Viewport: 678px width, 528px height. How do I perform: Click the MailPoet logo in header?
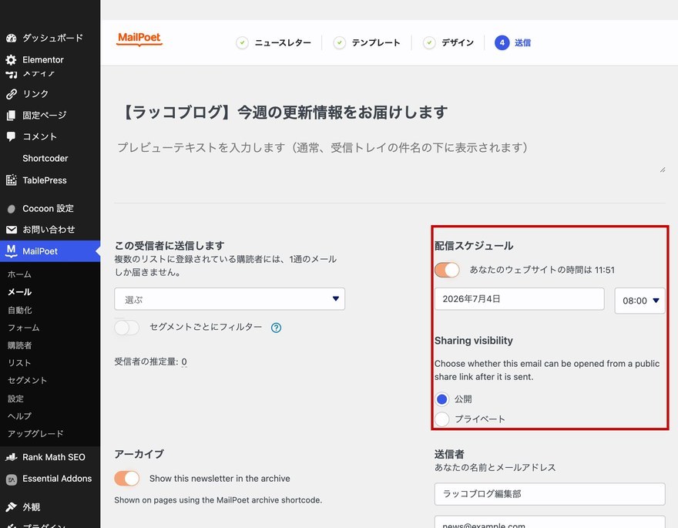[x=139, y=39]
